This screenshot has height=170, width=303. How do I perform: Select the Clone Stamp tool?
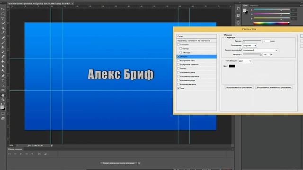3,47
